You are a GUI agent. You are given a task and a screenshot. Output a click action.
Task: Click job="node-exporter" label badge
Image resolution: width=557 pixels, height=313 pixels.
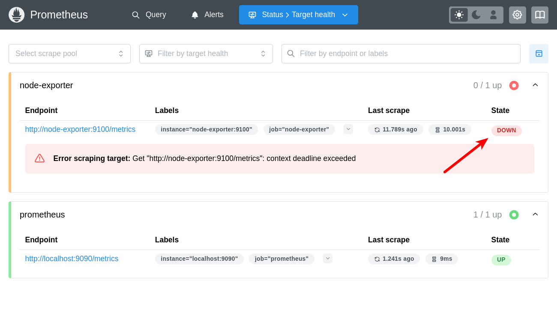click(299, 129)
